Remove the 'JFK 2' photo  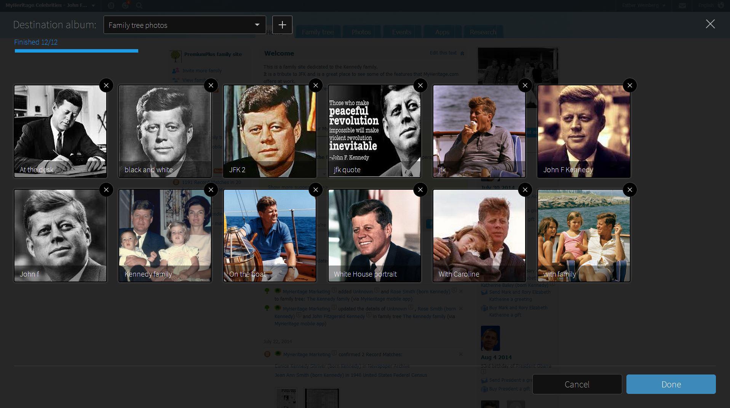click(316, 85)
